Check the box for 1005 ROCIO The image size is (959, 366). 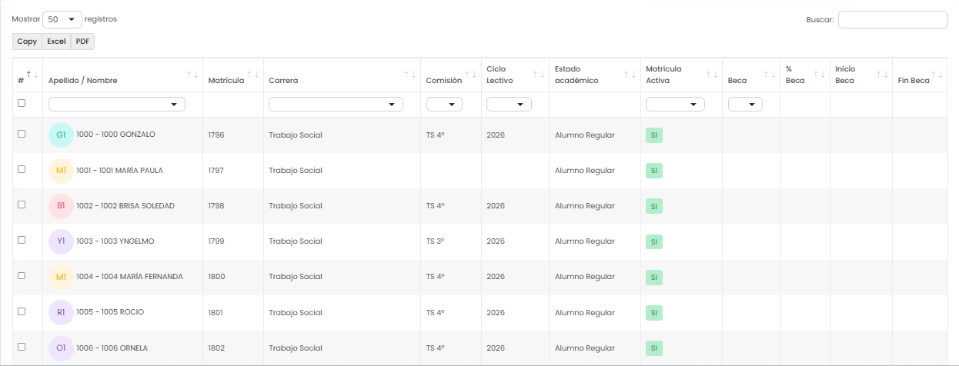click(x=22, y=311)
